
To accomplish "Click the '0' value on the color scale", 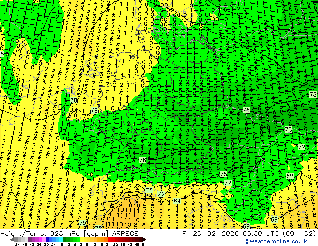I will [81, 244].
